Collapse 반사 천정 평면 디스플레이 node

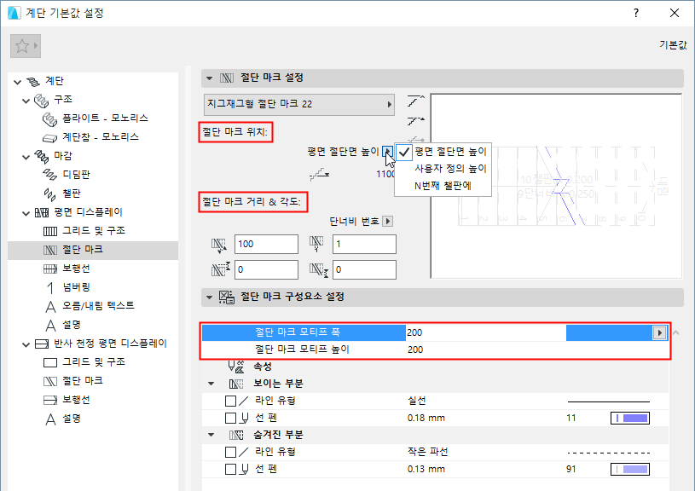(26, 344)
